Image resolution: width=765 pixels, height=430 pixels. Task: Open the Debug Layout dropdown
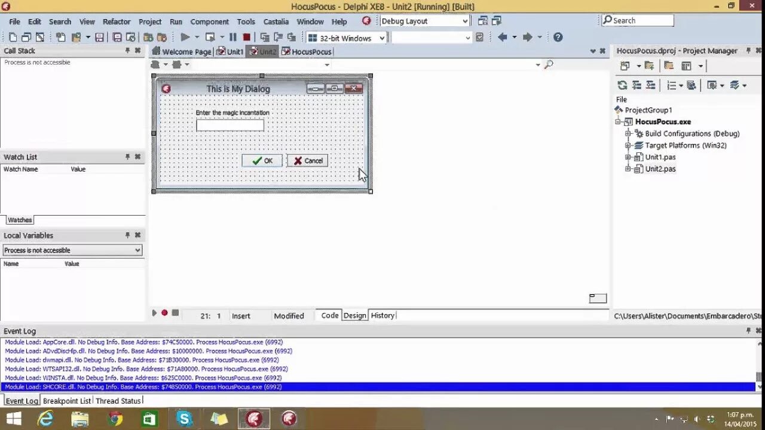(x=465, y=21)
